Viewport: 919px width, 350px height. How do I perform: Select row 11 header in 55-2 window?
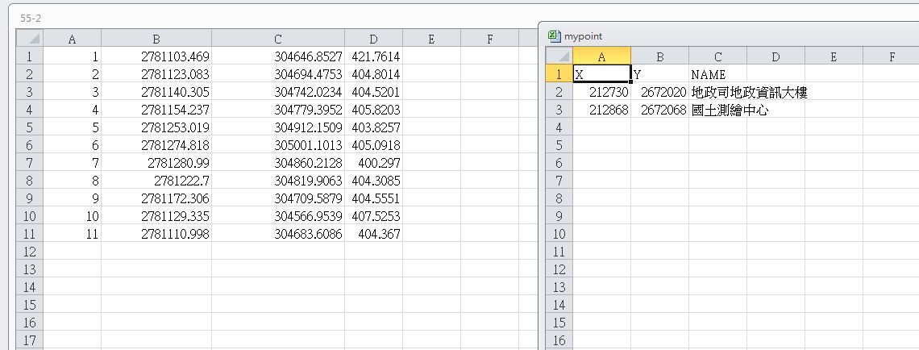pyautogui.click(x=30, y=234)
